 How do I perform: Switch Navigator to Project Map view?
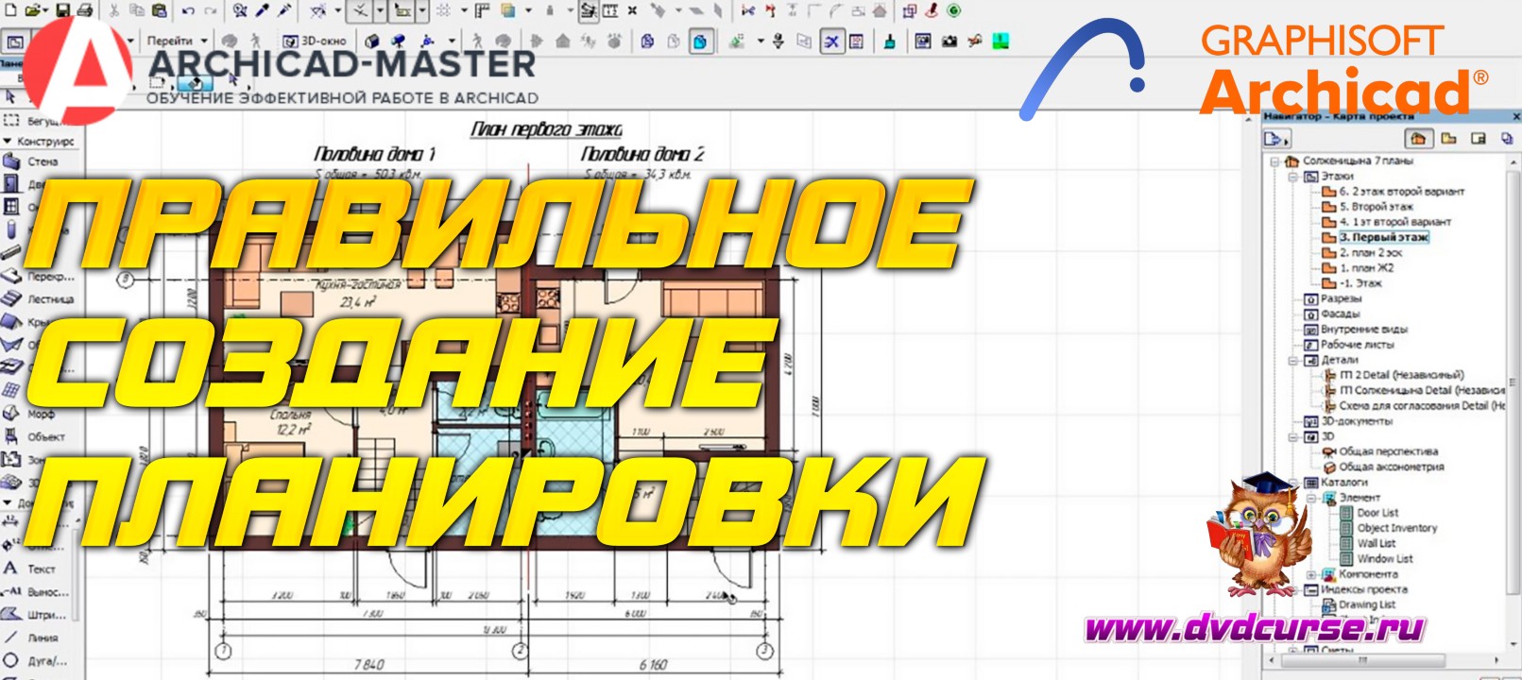tap(1417, 139)
